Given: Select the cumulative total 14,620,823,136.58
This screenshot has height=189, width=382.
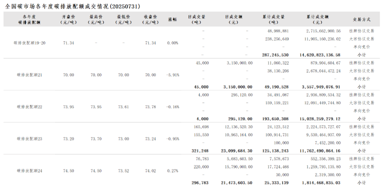Looking at the screenshot, I should (x=320, y=55).
